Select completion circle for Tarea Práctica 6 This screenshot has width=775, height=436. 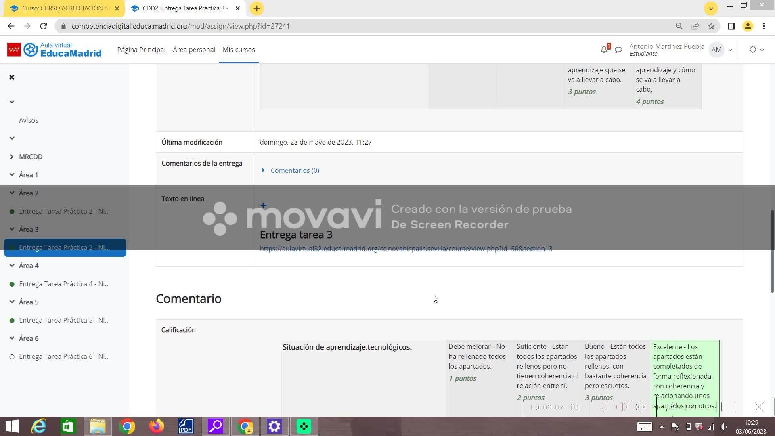[12, 357]
